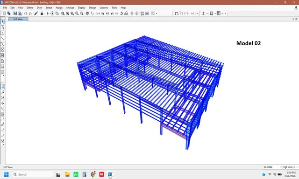Open the Define menu
This screenshot has height=179, width=299.
[30, 7]
